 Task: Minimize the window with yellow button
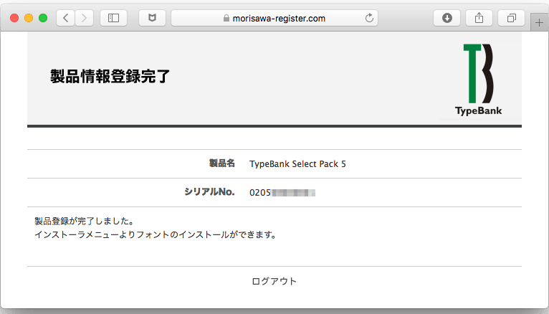pos(29,18)
